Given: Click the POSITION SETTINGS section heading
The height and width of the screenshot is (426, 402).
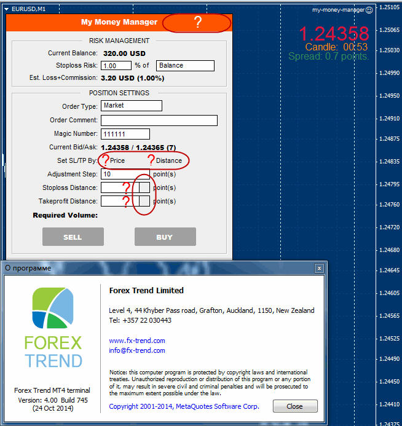Looking at the screenshot, I should pos(119,93).
